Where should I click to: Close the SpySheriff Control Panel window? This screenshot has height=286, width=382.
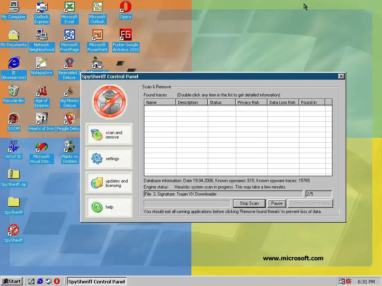(x=341, y=76)
